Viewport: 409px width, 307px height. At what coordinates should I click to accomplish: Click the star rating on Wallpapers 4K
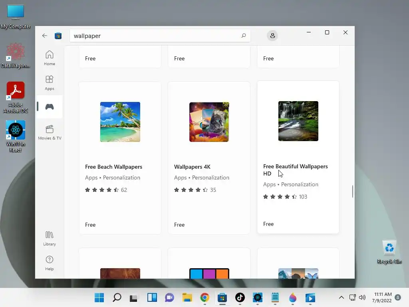(x=191, y=190)
